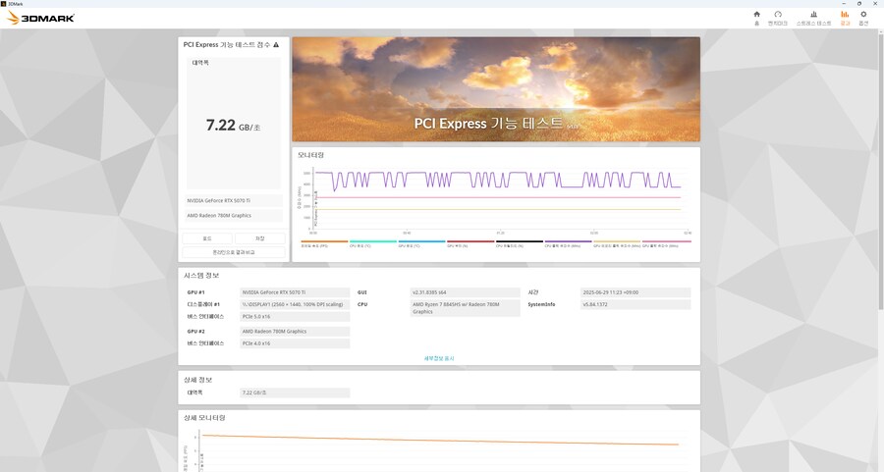The width and height of the screenshot is (884, 472).
Task: Go to the Home (홈) page
Action: tap(756, 18)
